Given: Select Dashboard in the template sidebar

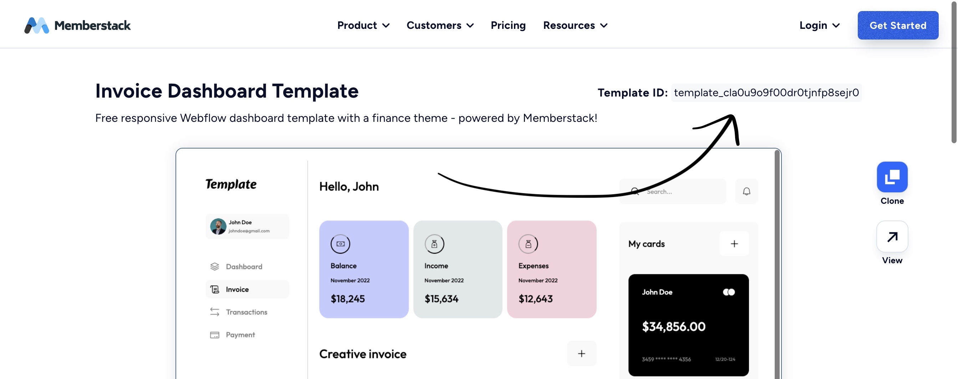Looking at the screenshot, I should (247, 266).
